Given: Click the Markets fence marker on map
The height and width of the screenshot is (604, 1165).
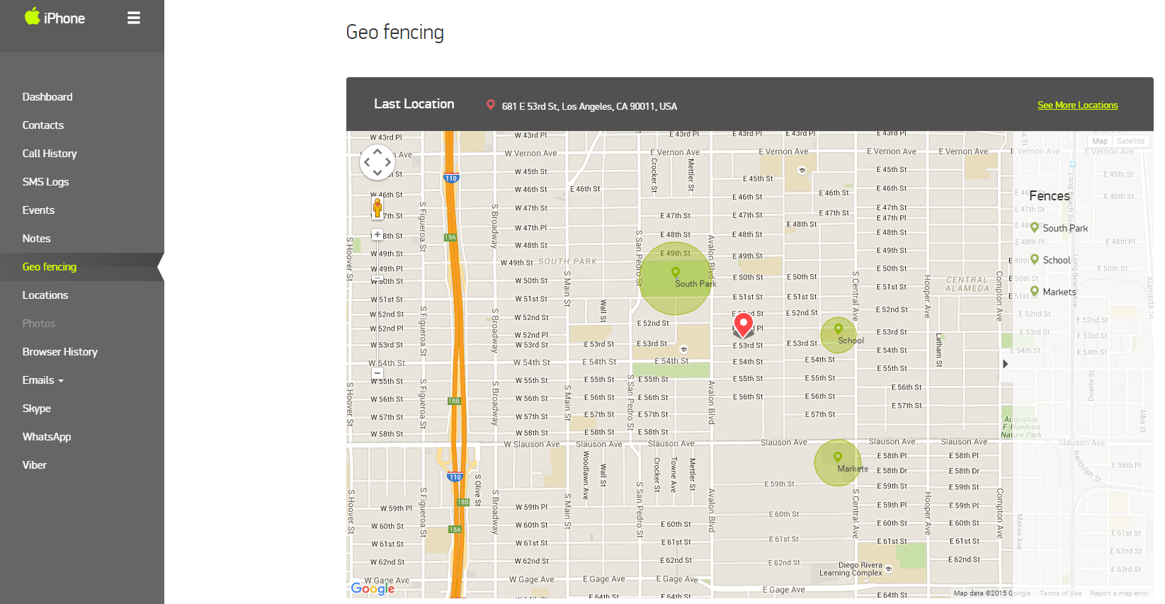Looking at the screenshot, I should pos(838,457).
